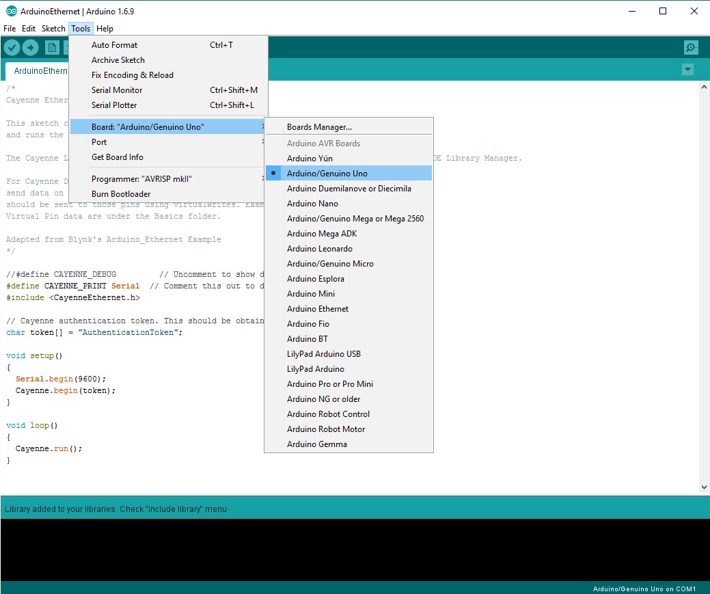Image resolution: width=710 pixels, height=594 pixels.
Task: Select the Arduino Ethernet board
Action: pyautogui.click(x=318, y=308)
